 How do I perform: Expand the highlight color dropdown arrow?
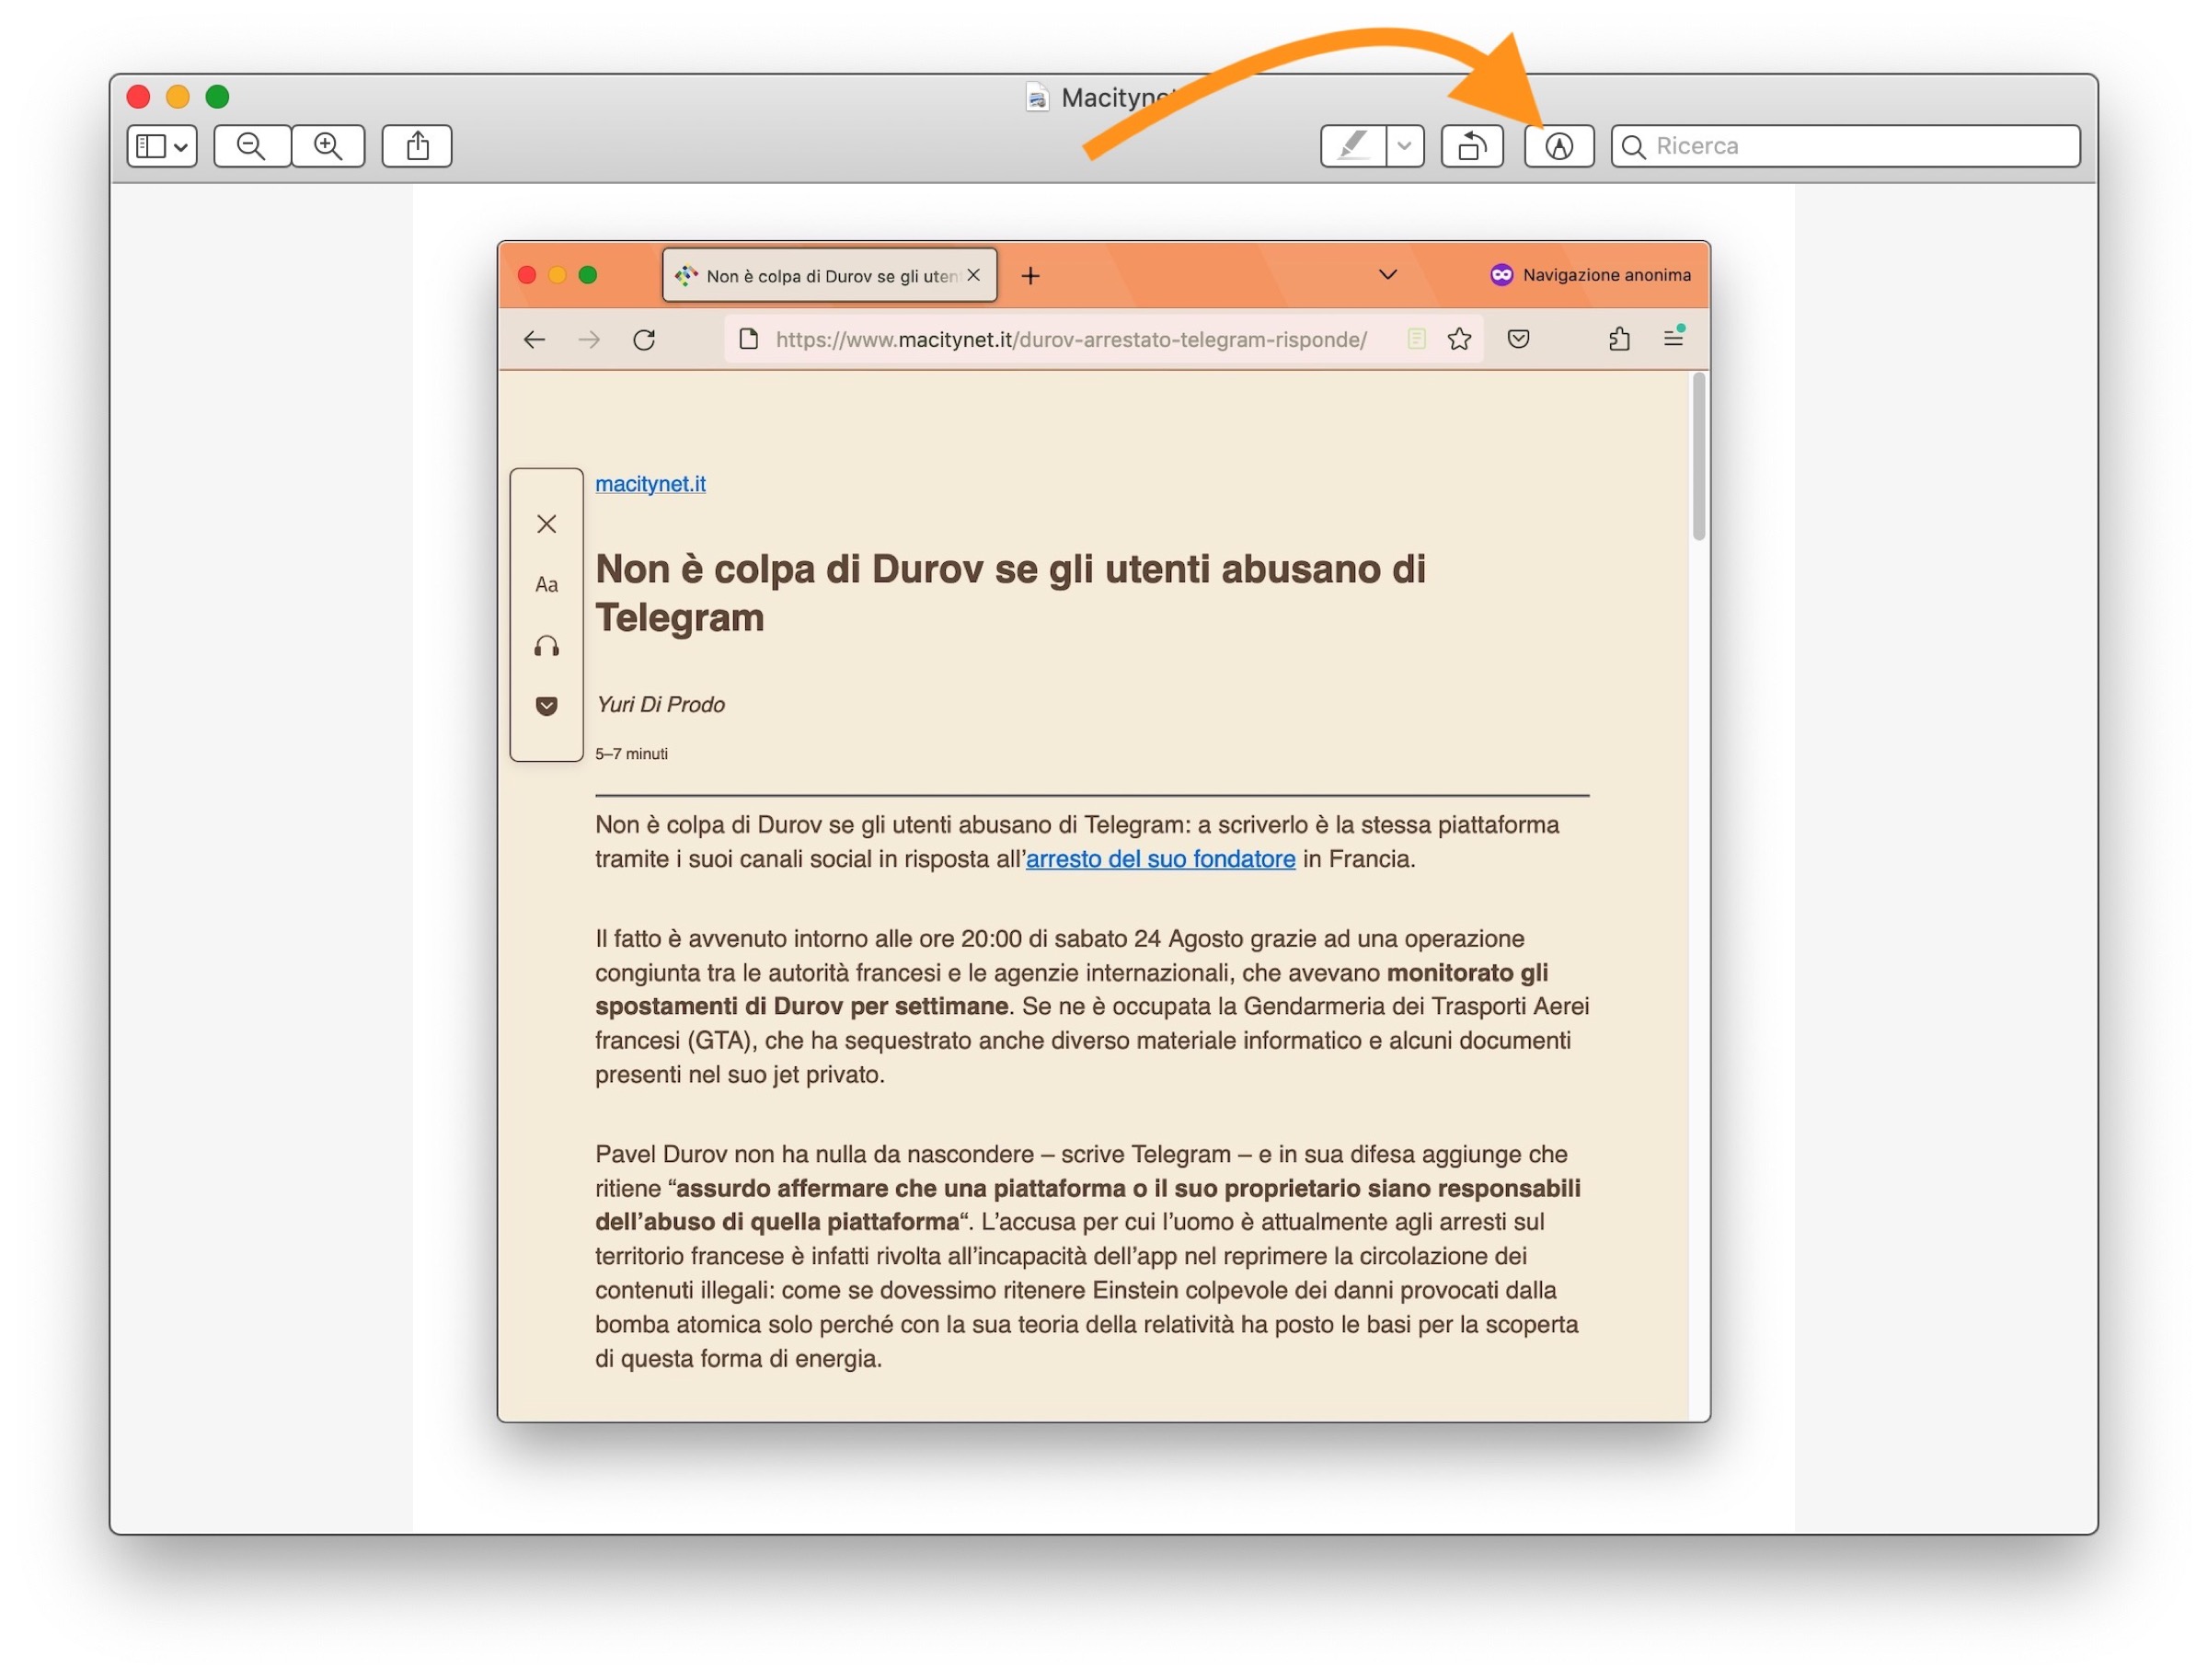coord(1404,146)
